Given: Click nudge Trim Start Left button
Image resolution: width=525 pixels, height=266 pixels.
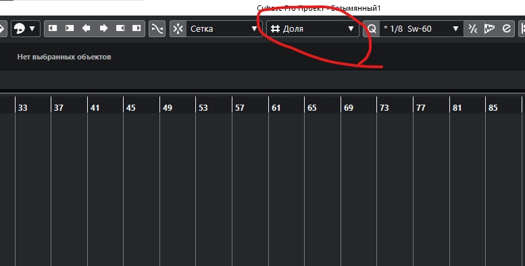Looking at the screenshot, I should pos(53,28).
